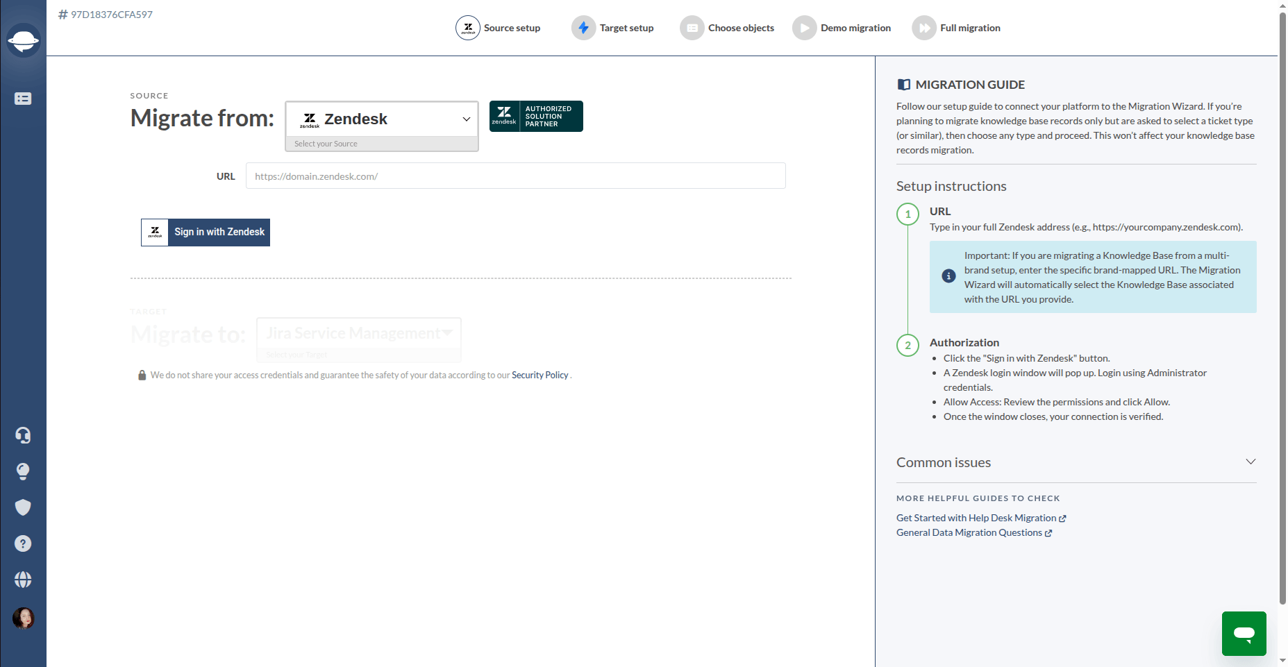Click Sign in with Zendesk button
Viewport: 1288px width, 667px height.
[x=206, y=232]
